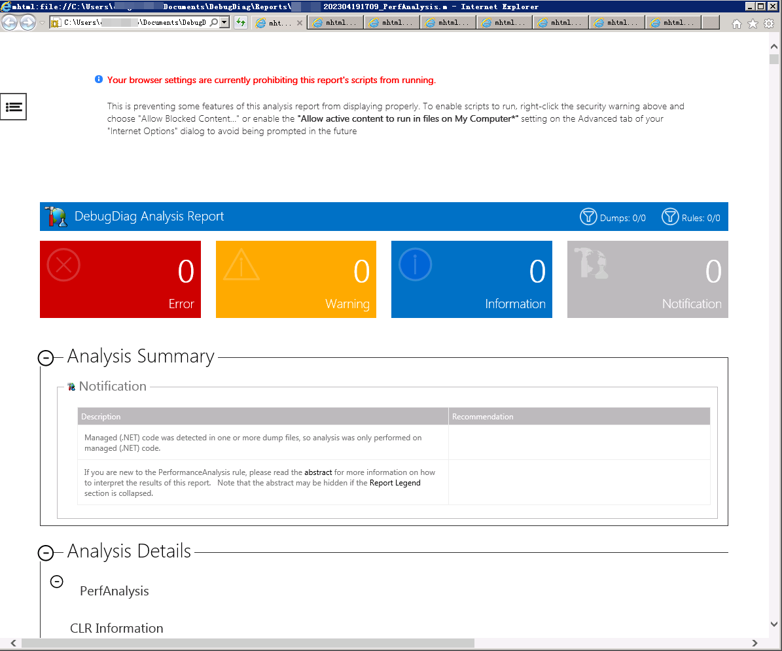Click the red Error X circle icon
The height and width of the screenshot is (651, 782).
(x=63, y=265)
